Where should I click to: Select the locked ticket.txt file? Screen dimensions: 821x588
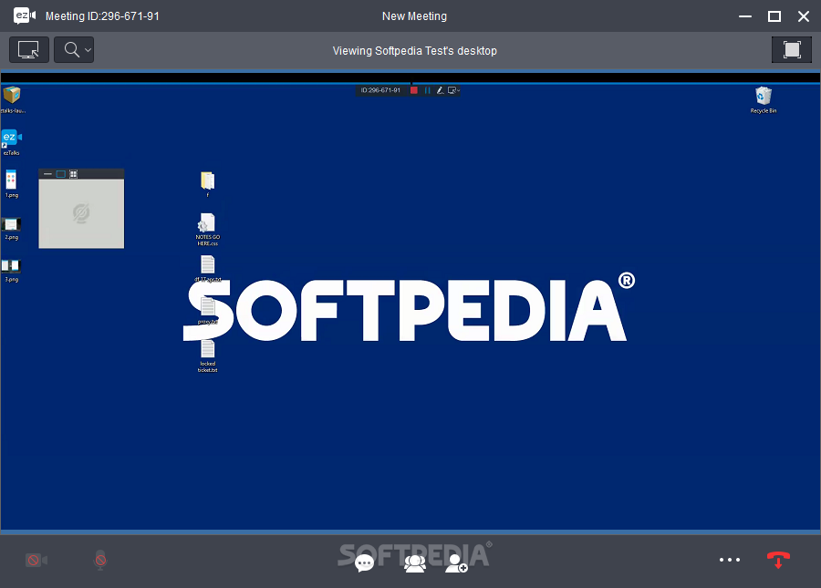coord(207,356)
